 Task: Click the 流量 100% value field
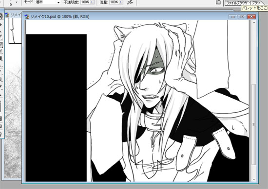click(114, 2)
